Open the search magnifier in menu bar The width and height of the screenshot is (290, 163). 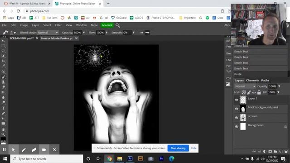pos(118,25)
